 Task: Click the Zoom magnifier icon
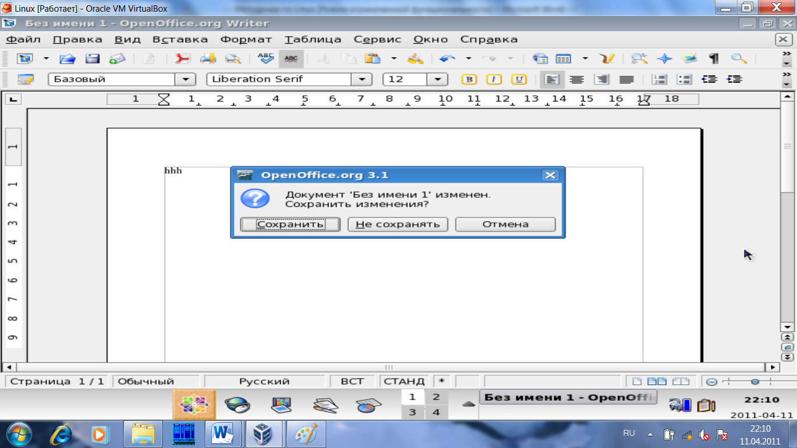(739, 58)
